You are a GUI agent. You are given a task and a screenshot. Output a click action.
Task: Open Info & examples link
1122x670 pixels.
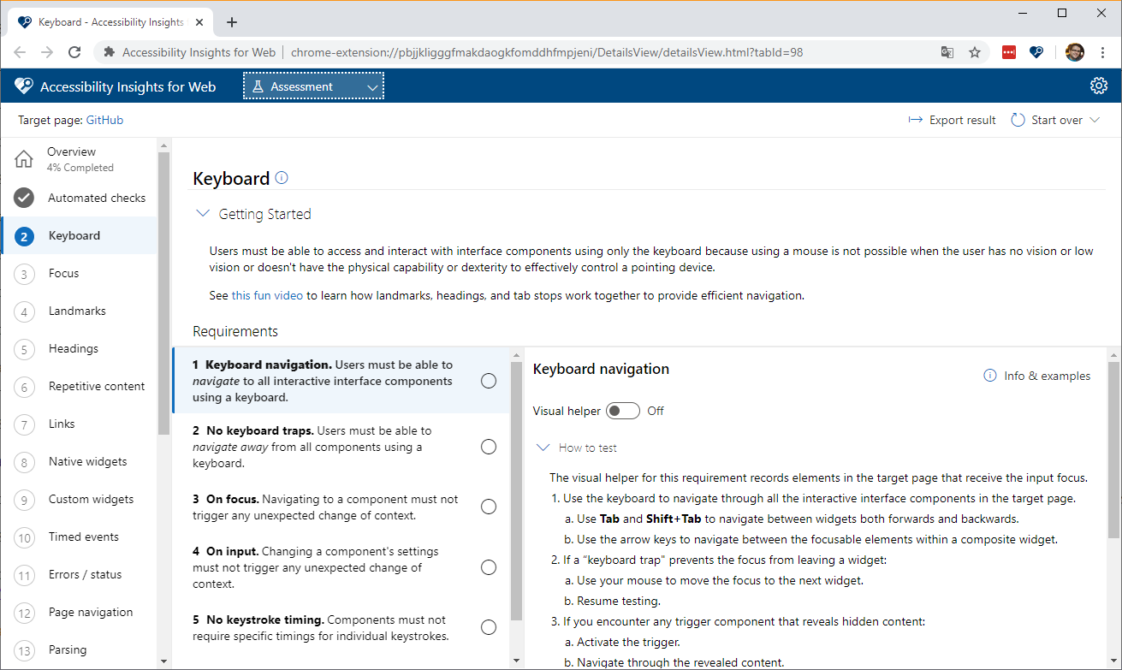[1037, 376]
